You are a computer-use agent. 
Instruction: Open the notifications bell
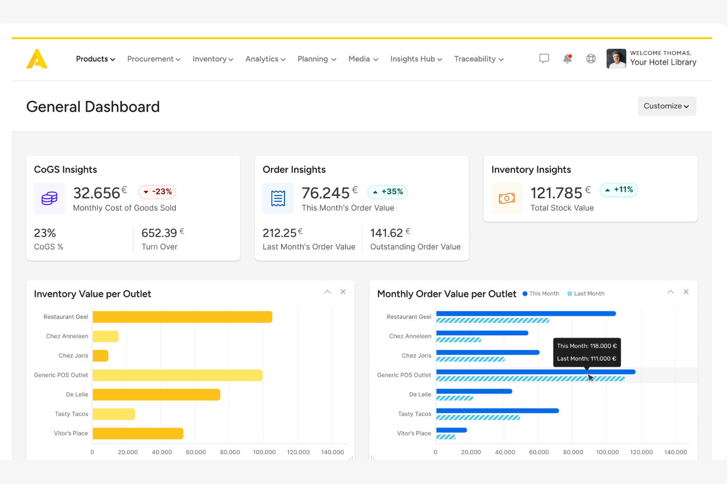click(x=567, y=58)
